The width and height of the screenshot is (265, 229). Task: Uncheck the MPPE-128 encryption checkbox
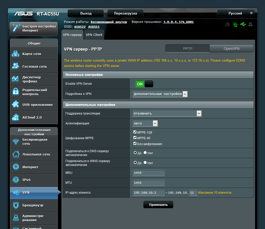(135, 132)
